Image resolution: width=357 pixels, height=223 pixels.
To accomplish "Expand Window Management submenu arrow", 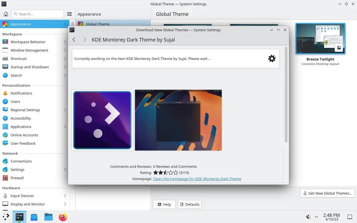I will 65,50.
